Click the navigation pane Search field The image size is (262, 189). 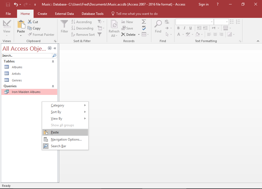click(27, 56)
